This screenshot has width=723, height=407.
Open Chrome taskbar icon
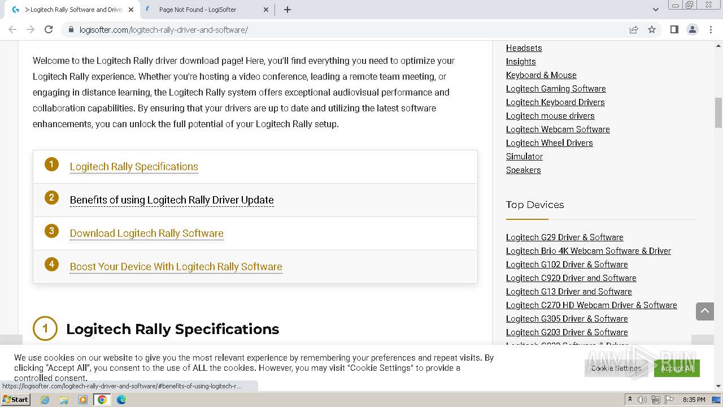pos(102,400)
